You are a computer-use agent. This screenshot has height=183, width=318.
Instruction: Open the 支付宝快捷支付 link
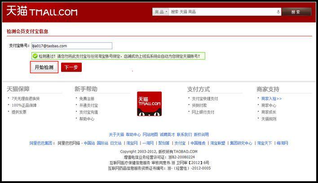(x=205, y=98)
